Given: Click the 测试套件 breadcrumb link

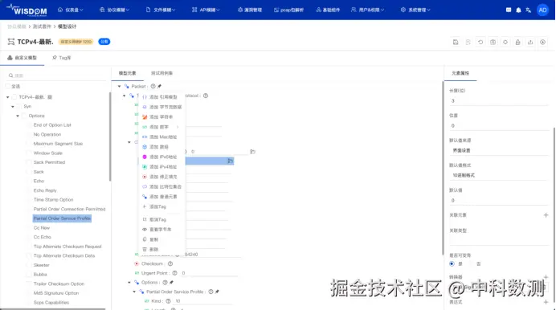Looking at the screenshot, I should 42,27.
